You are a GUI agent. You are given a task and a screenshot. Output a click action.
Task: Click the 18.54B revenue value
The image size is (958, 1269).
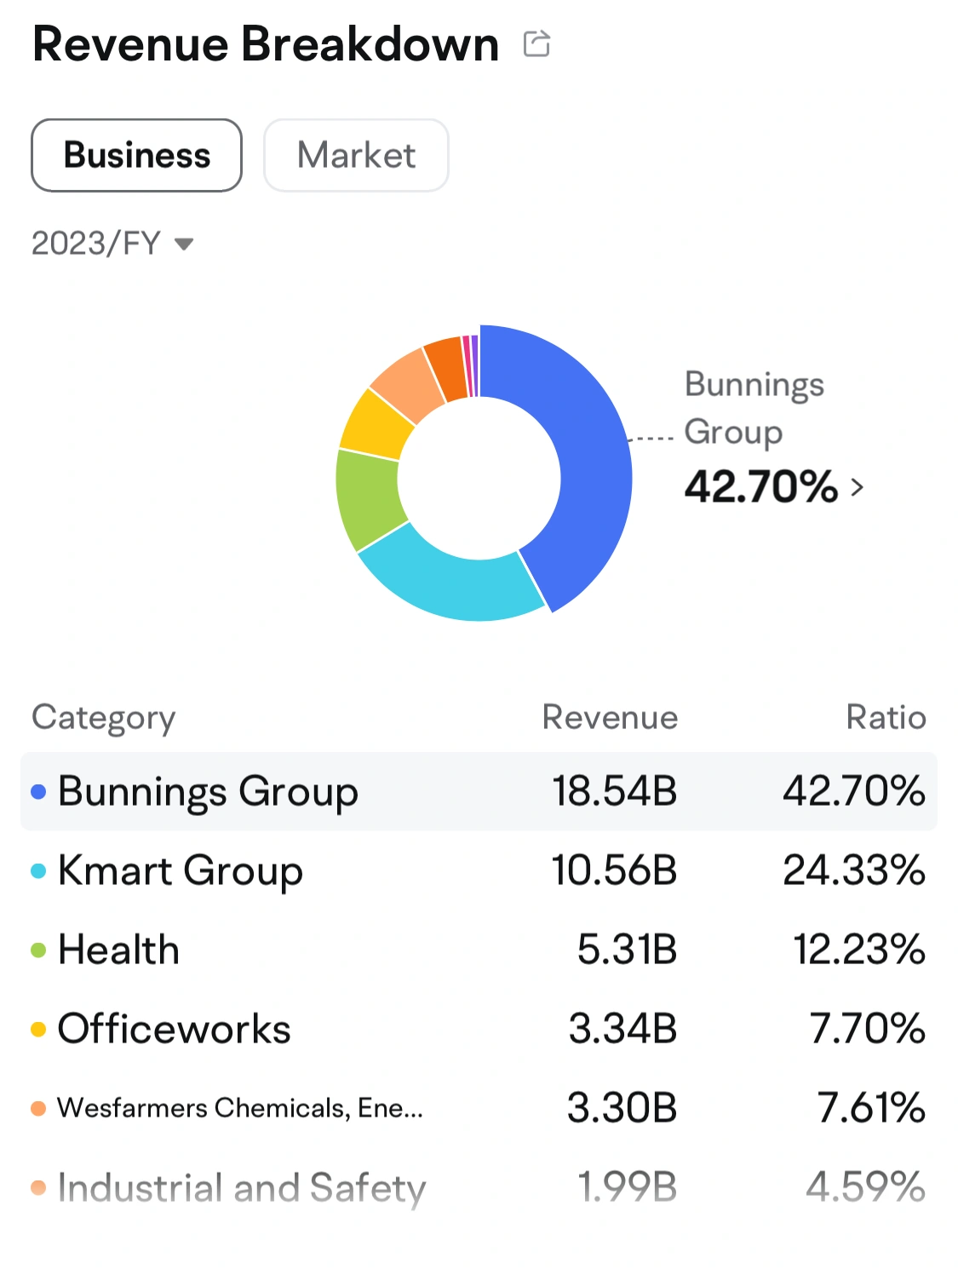(x=614, y=791)
